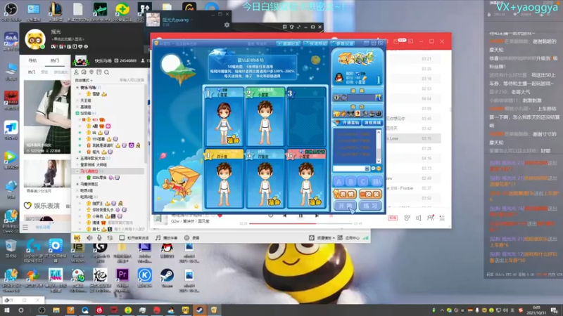563x316 pixels.
Task: Click the female avatar in seat 1
Action: tap(224, 121)
